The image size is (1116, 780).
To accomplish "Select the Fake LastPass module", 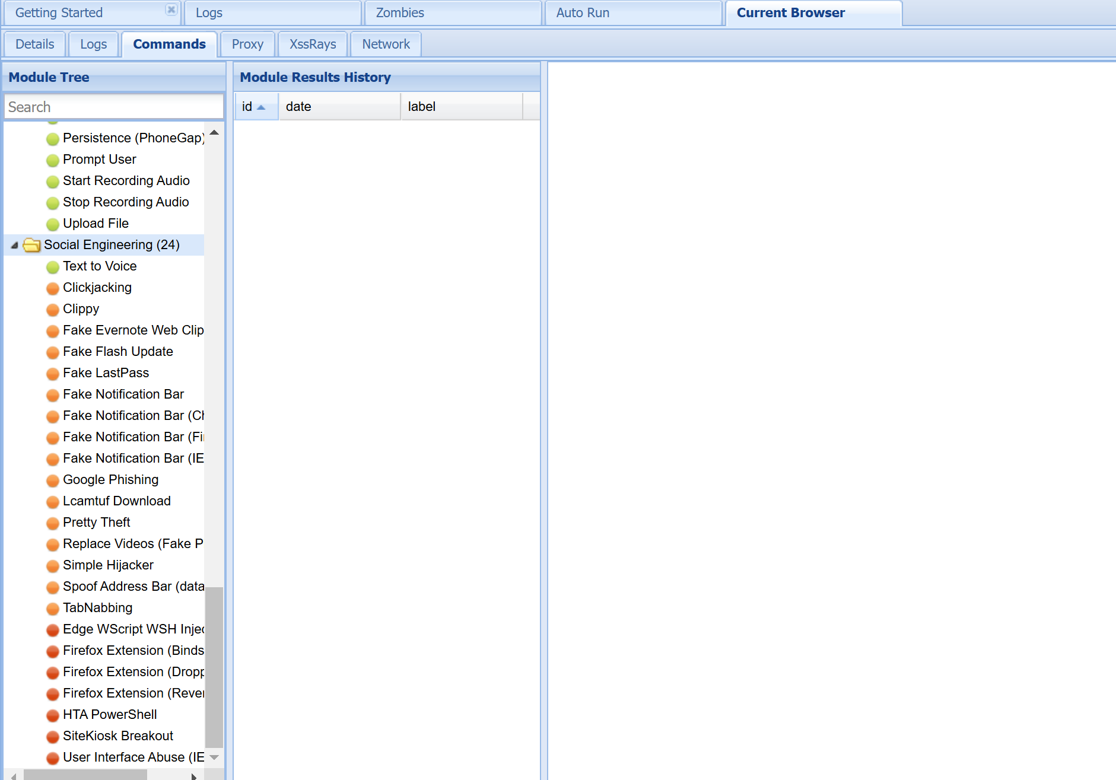I will tap(106, 373).
